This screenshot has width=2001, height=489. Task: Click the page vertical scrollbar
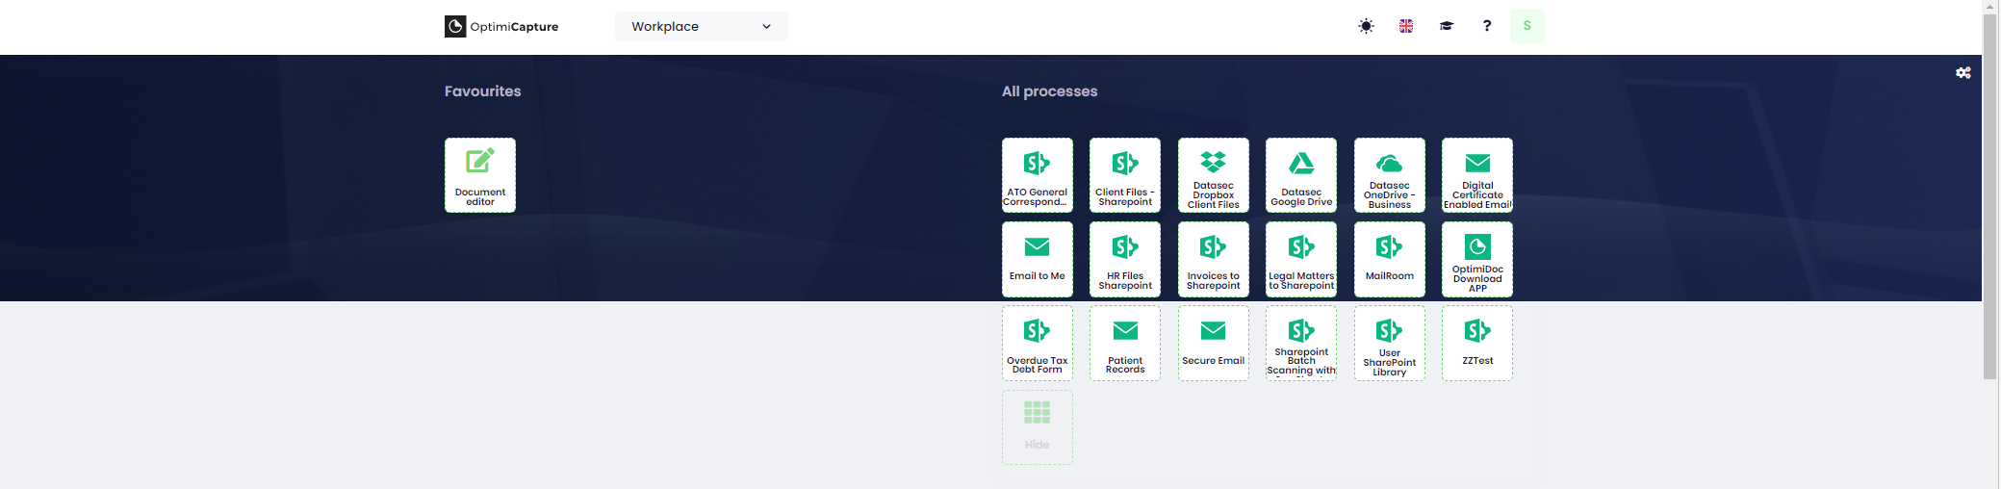tap(1989, 196)
